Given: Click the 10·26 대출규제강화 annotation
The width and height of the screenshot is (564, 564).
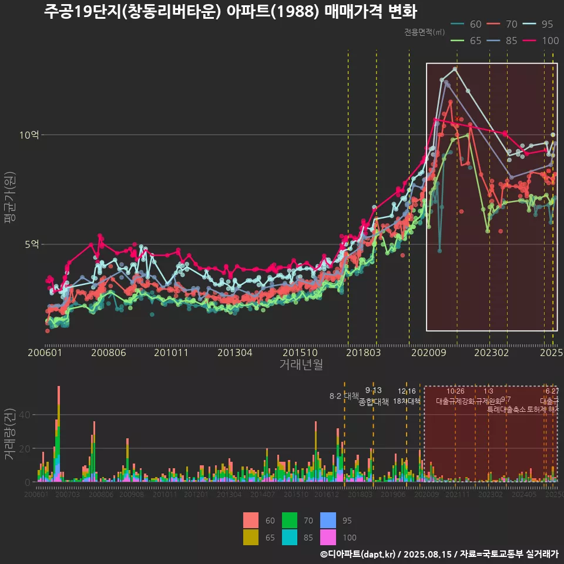Looking at the screenshot, I should pos(455,395).
